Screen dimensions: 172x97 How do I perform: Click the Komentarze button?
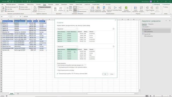click(166, 4)
